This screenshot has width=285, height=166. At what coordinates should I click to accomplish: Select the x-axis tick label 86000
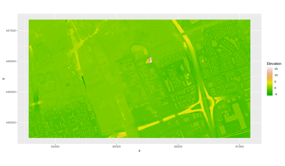[x=178, y=147]
